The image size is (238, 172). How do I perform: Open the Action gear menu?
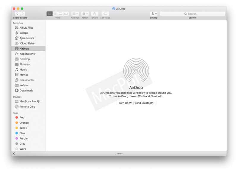(85, 14)
